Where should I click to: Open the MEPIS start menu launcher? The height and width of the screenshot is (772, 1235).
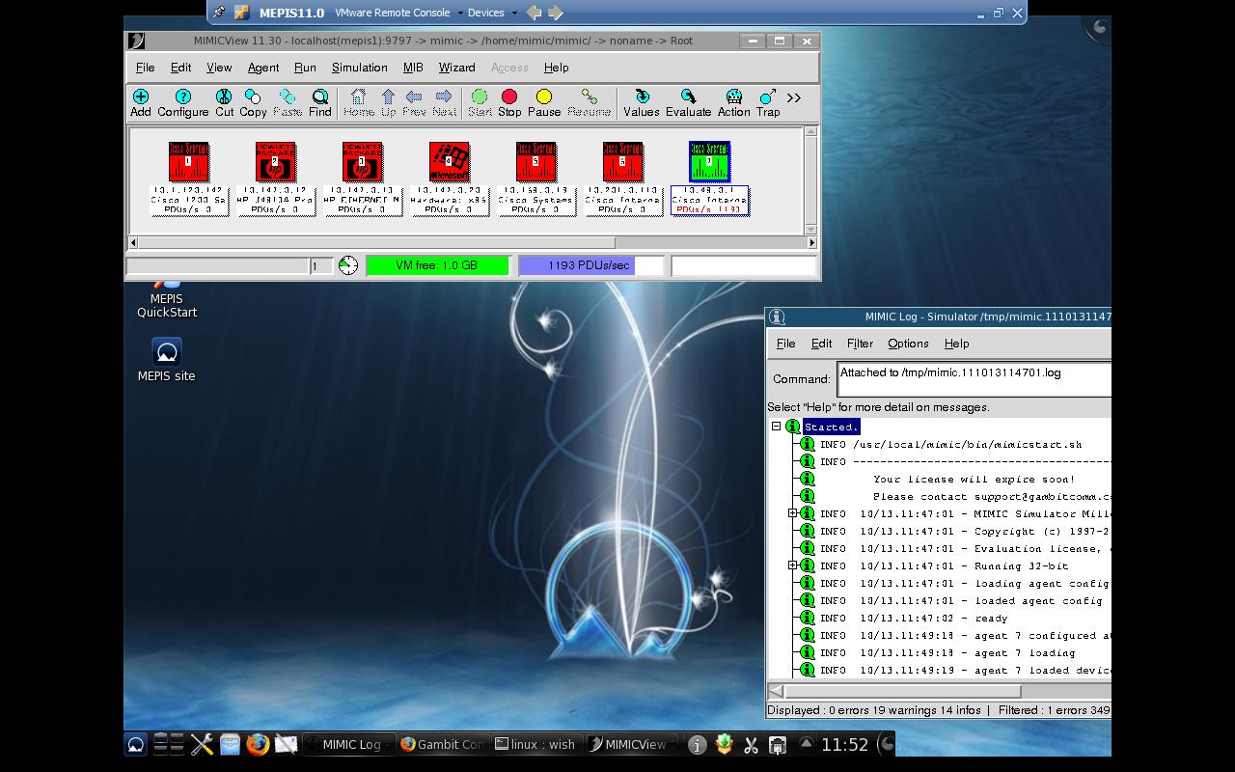[x=135, y=744]
